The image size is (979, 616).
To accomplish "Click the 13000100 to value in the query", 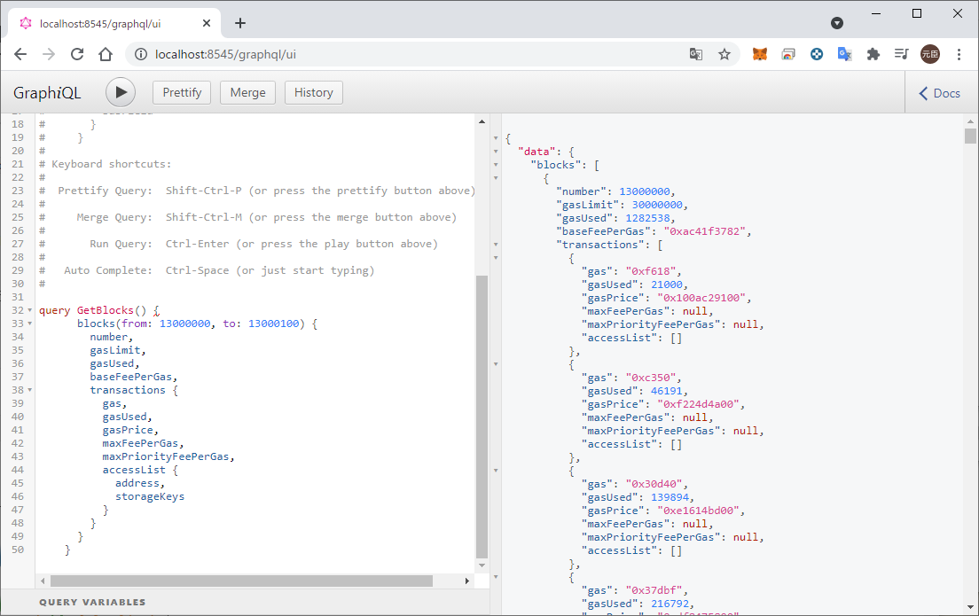I will (x=273, y=324).
